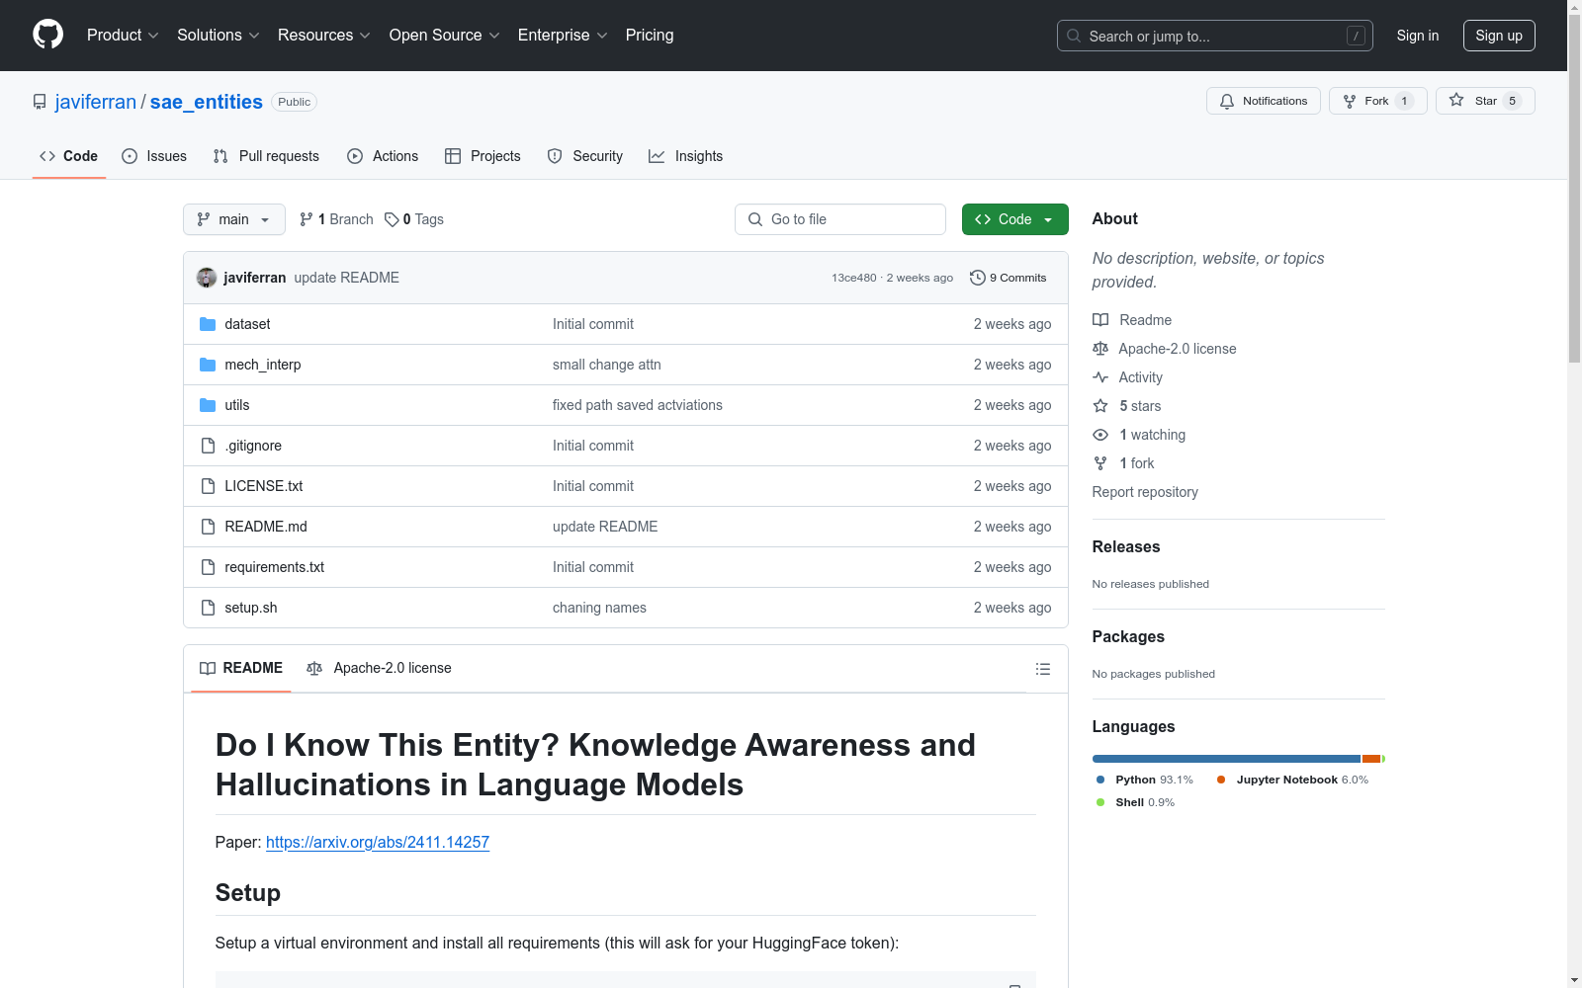Click the repository icon beside javiferran

[x=40, y=102]
